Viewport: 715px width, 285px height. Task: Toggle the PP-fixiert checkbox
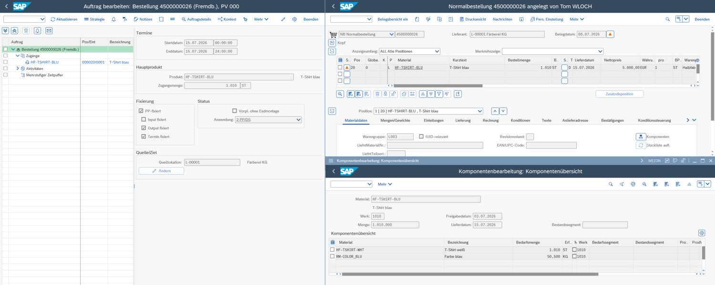point(142,111)
